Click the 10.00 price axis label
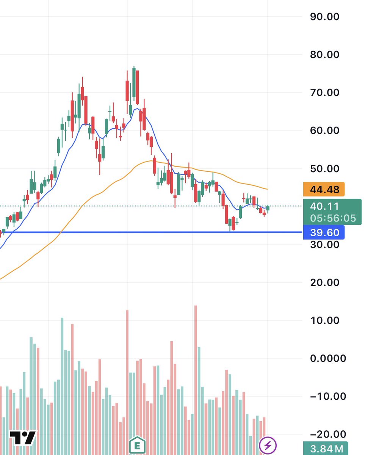The height and width of the screenshot is (455, 365). pos(324,320)
